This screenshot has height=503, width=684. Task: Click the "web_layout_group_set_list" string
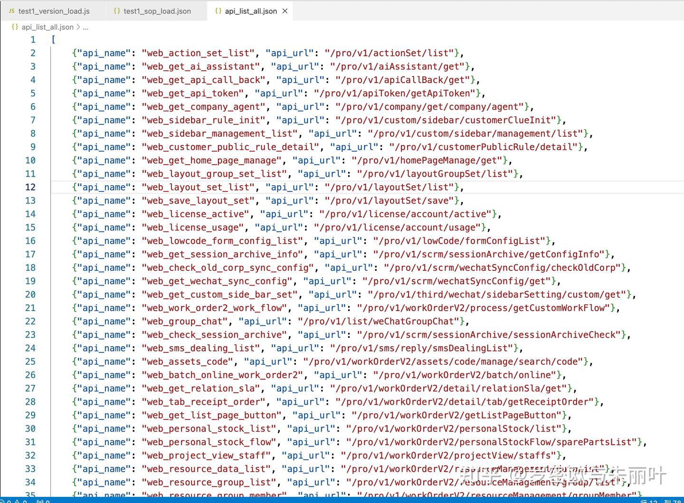tap(214, 174)
